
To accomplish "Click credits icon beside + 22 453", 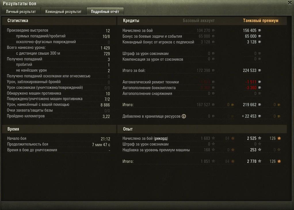I will pos(260,116).
